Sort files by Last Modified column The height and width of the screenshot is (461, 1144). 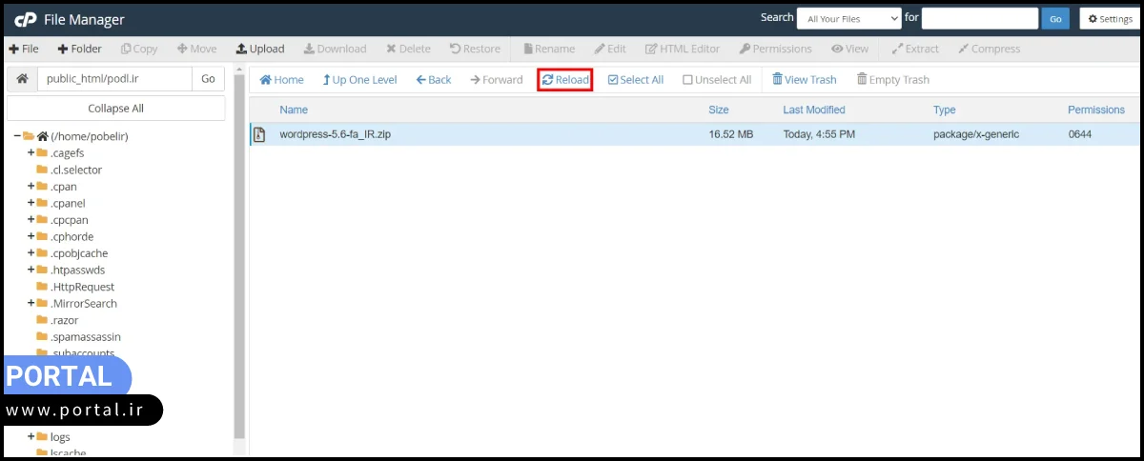point(813,110)
